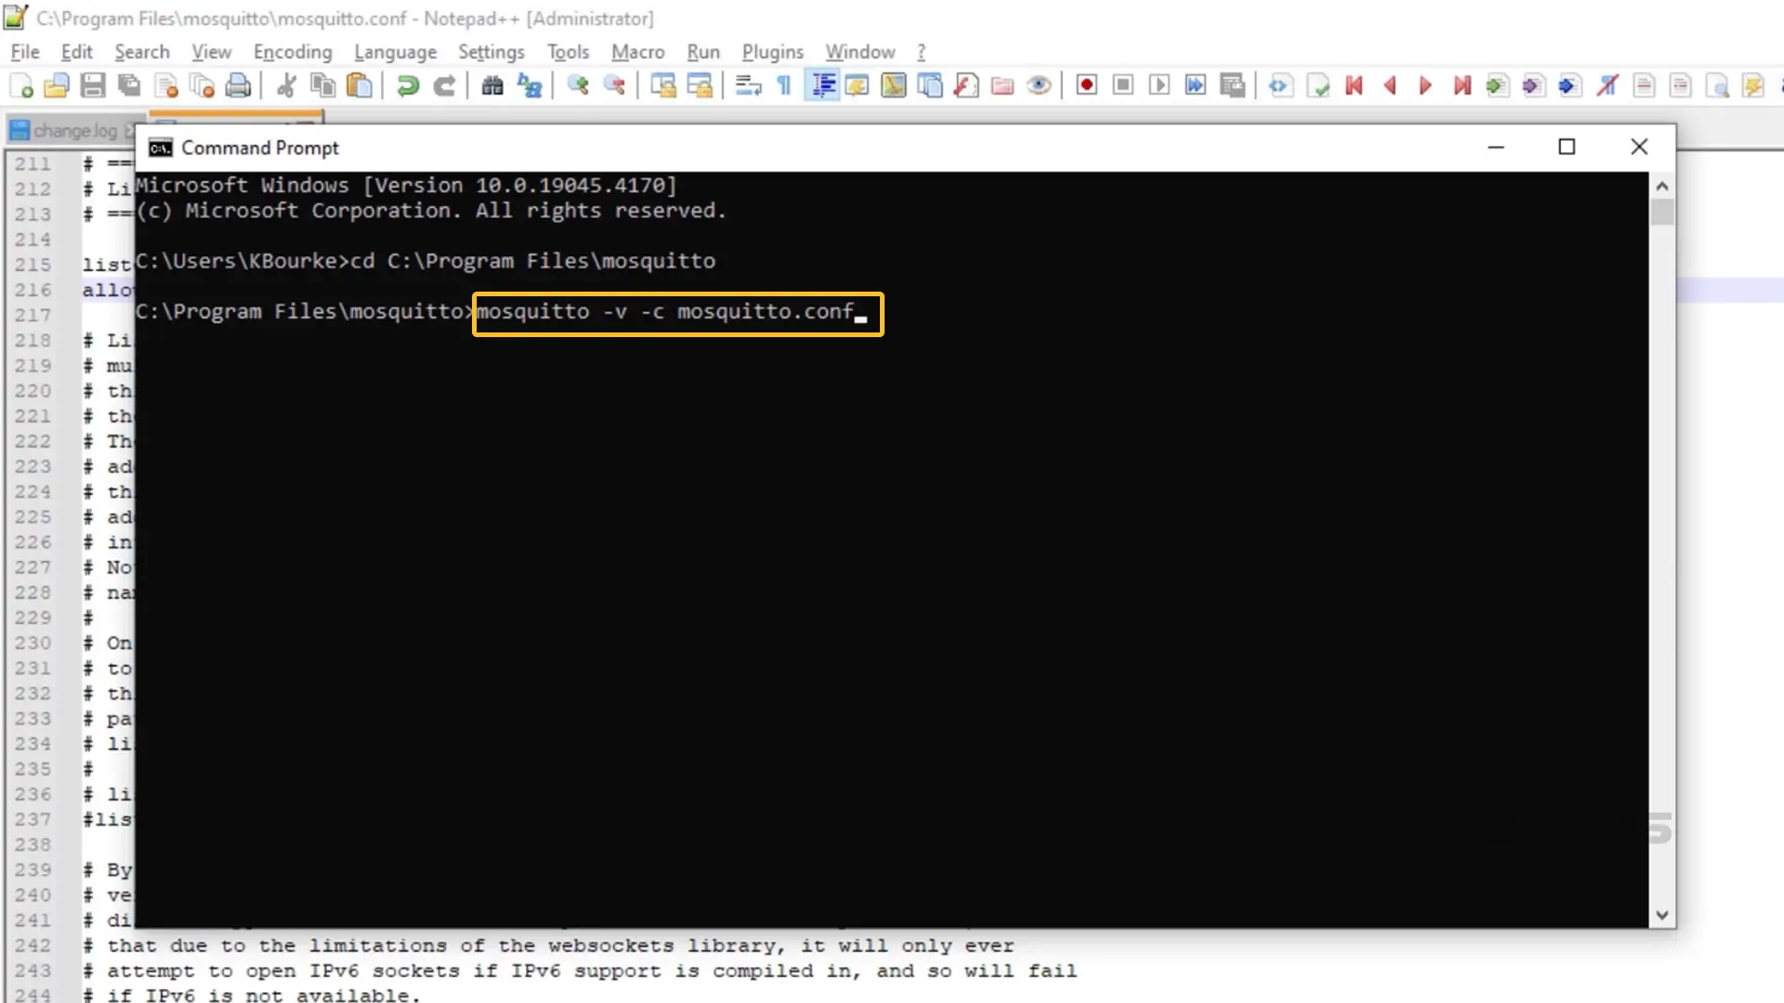Screen dimensions: 1784x1003
Task: Click the Command Prompt title bar icon
Action: point(161,148)
